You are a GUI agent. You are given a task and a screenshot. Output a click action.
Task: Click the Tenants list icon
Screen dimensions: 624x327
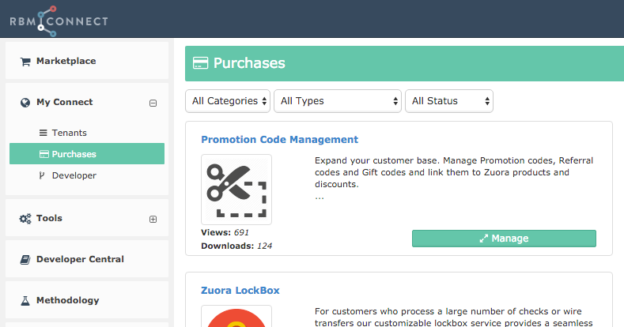click(43, 133)
